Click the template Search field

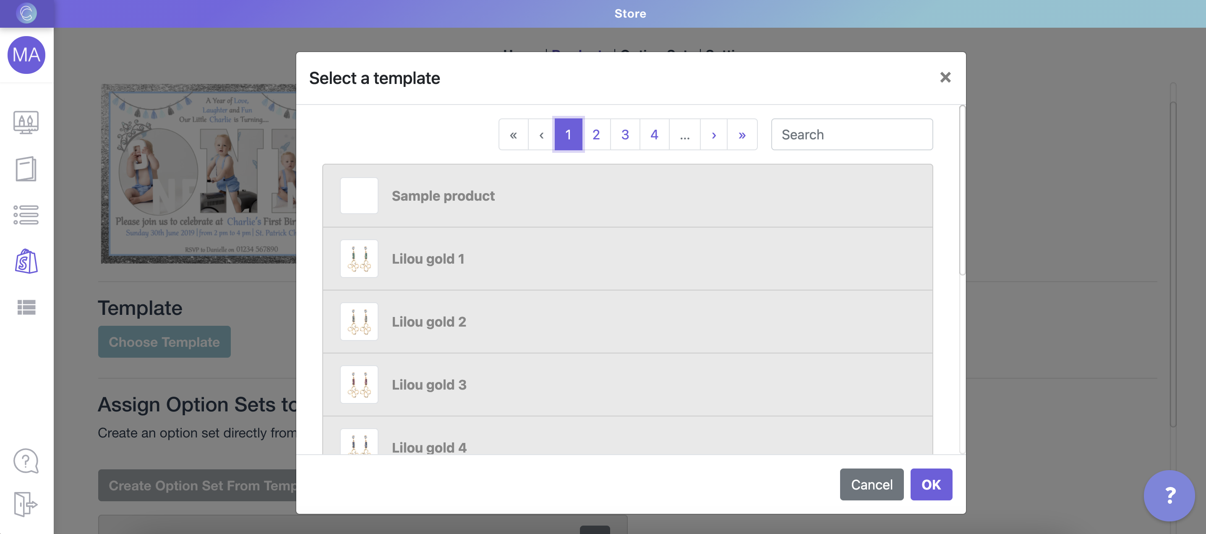pyautogui.click(x=851, y=134)
